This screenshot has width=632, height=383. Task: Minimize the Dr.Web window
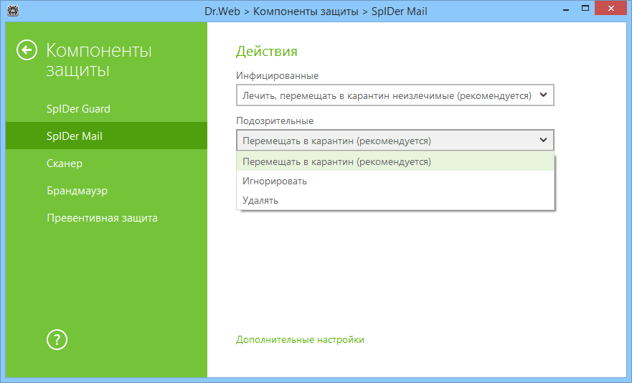click(x=566, y=9)
